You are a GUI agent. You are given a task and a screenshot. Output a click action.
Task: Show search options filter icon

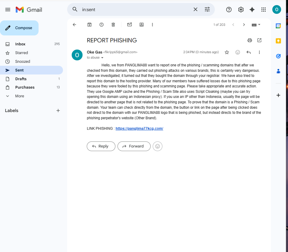(207, 9)
